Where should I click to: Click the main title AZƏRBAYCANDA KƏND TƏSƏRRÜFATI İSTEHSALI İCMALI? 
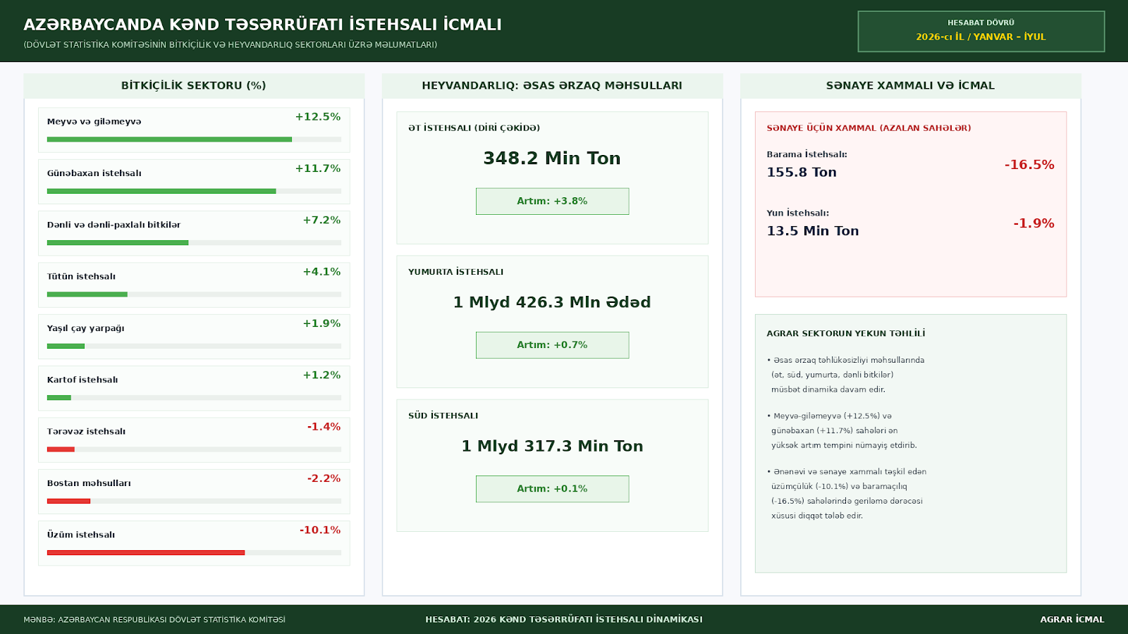click(x=262, y=25)
